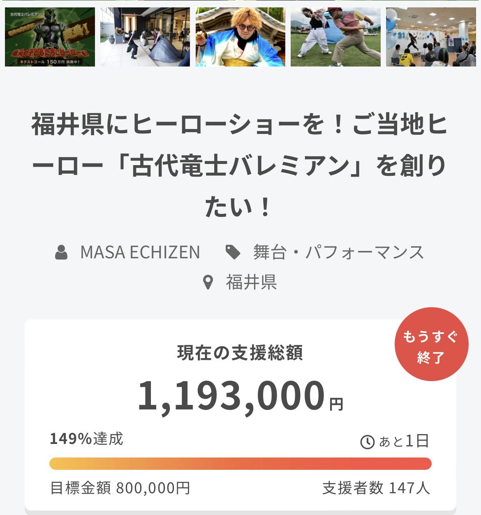Viewport: 481px width, 515px height.
Task: Click the tag icon beside 舞台・パフォーマンス
Action: pyautogui.click(x=233, y=252)
